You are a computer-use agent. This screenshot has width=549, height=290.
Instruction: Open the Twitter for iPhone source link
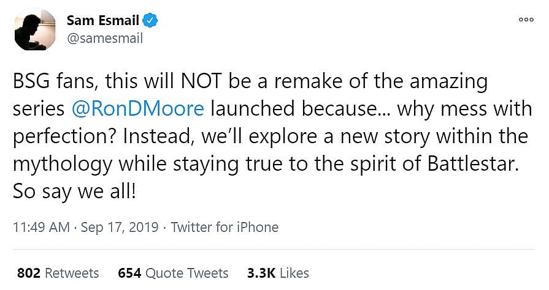click(225, 228)
